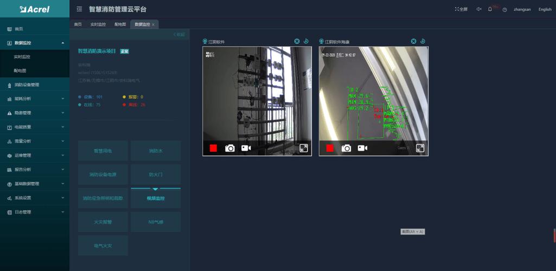The width and height of the screenshot is (556, 271).
Task: Open the 首页 tab
Action: pos(78,24)
